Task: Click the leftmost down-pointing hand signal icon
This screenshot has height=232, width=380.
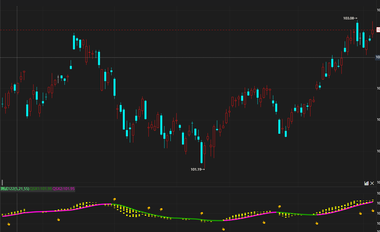Action: [x=114, y=200]
